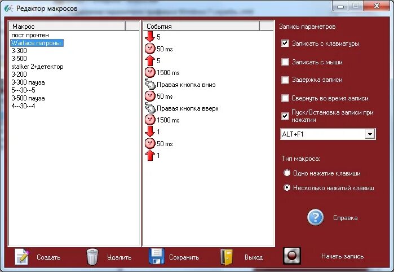Select Одно нажатие клавиши radio button
Screen dimensions: 394x272
click(x=287, y=173)
